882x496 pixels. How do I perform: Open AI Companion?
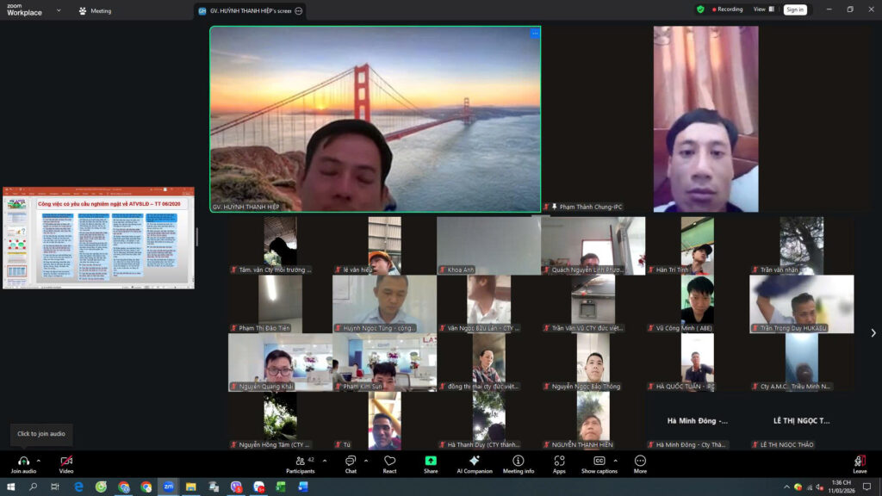click(474, 462)
